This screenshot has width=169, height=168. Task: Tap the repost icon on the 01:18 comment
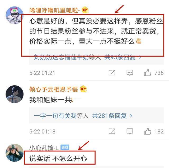[112, 131]
